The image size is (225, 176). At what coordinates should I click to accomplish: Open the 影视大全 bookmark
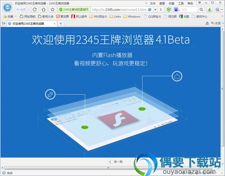46,17
